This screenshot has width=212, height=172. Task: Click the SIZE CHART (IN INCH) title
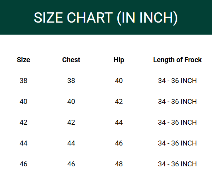click(x=106, y=18)
